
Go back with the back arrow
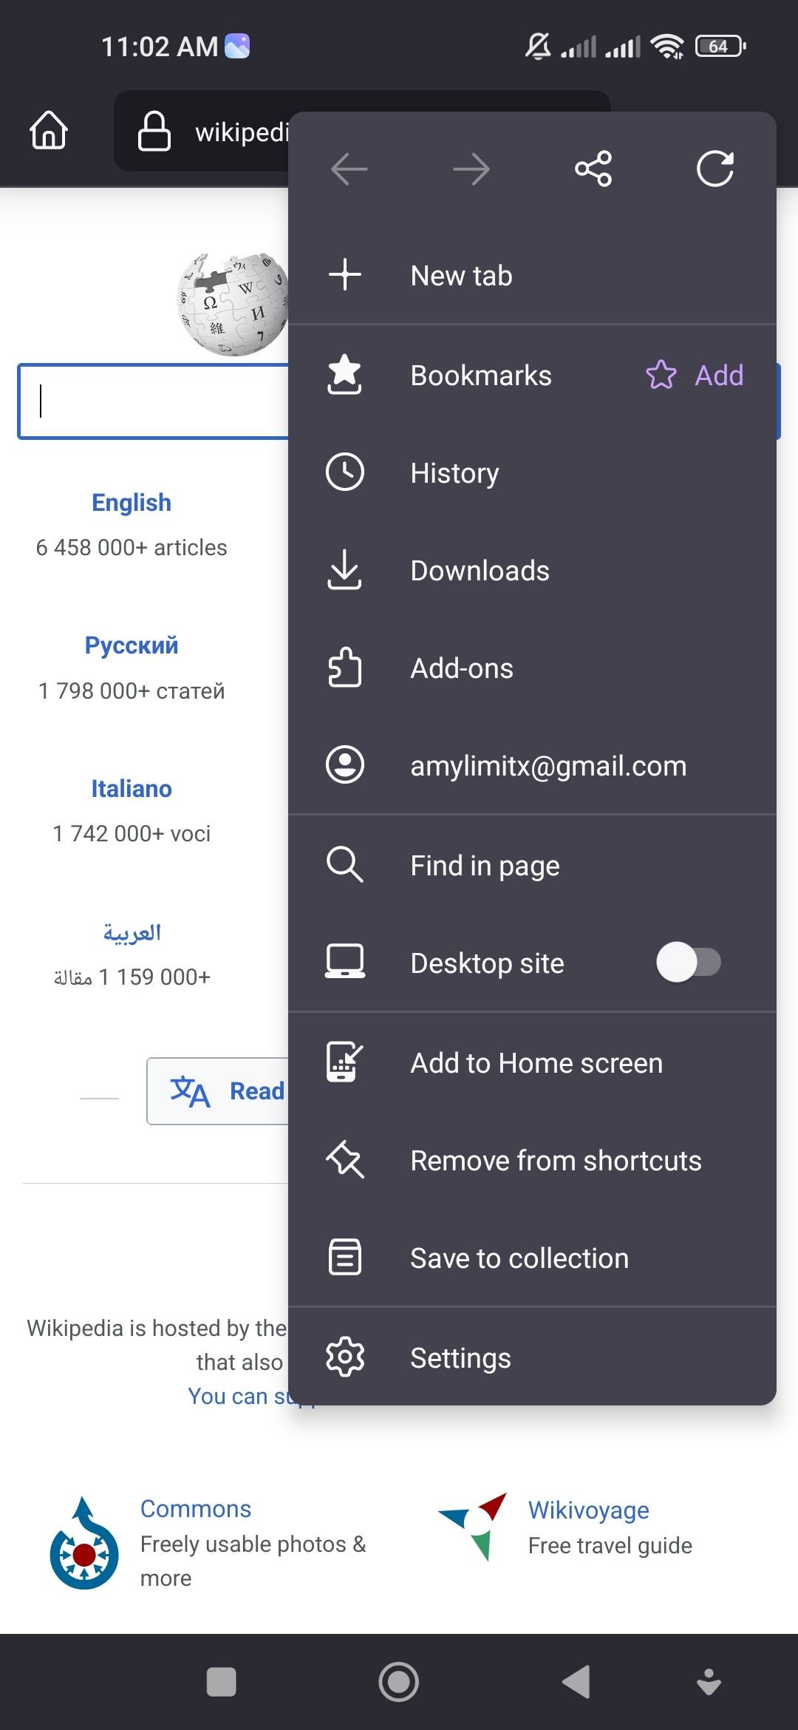349,169
